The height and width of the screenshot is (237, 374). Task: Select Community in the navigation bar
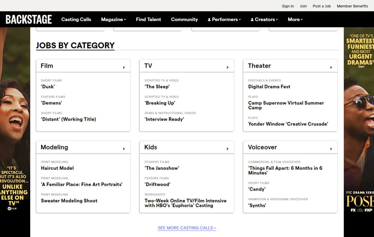184,19
